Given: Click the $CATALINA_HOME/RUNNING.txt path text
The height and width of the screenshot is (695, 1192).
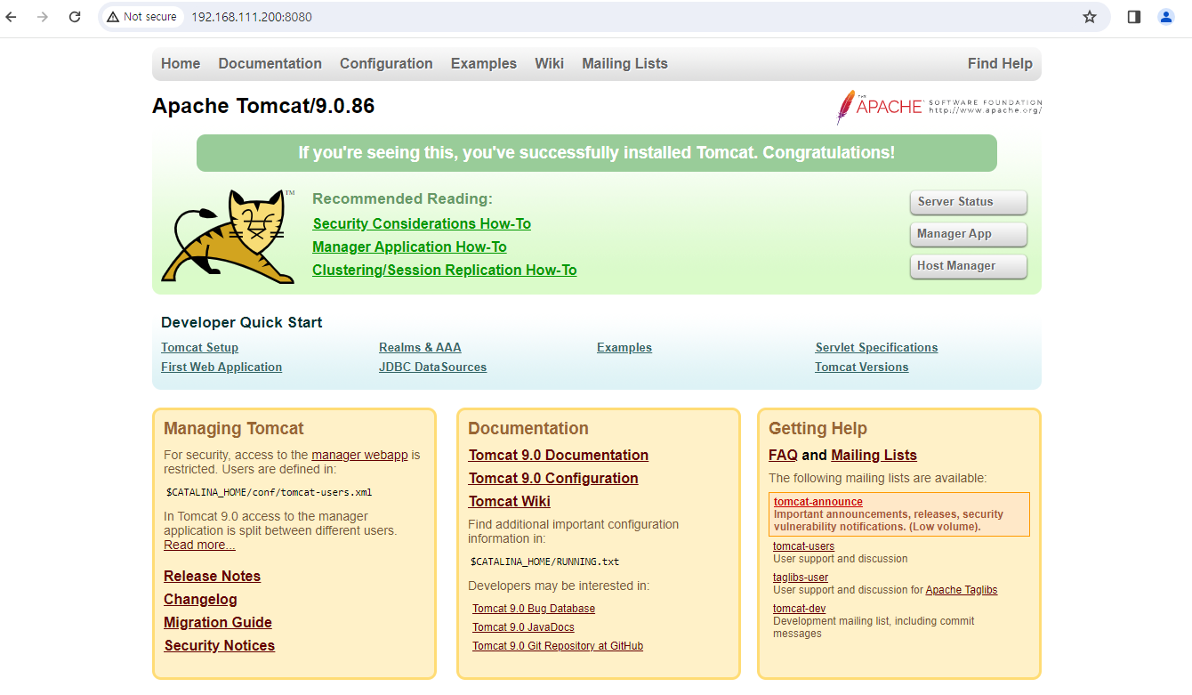Looking at the screenshot, I should [544, 562].
